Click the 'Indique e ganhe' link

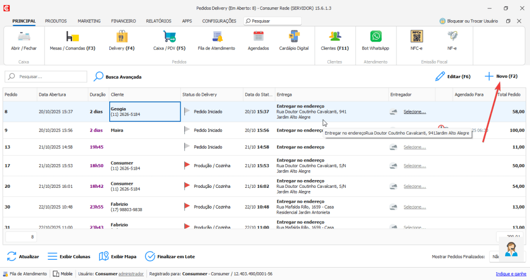coord(511,274)
